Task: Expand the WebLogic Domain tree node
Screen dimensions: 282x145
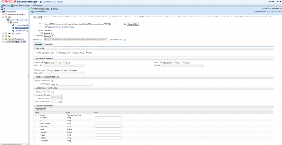Action: click(3, 34)
